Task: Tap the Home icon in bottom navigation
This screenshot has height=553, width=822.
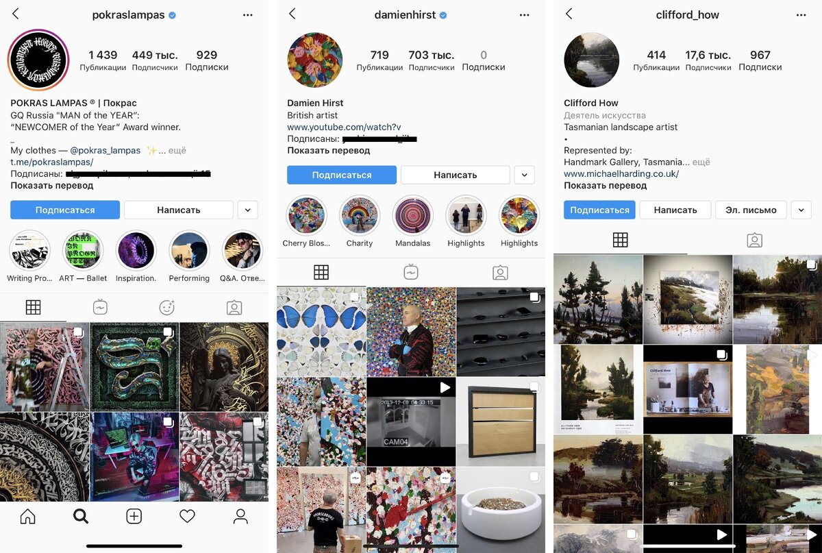Action: coord(27,517)
